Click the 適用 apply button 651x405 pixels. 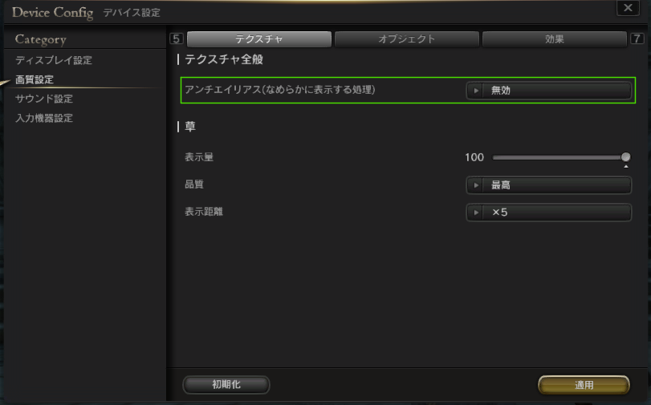584,385
